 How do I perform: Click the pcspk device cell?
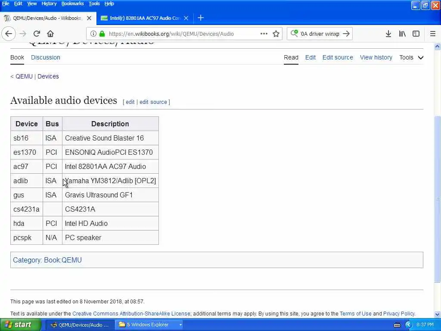pos(27,238)
